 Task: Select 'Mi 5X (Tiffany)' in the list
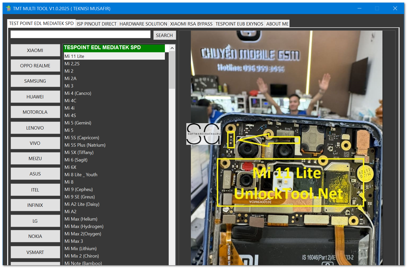click(114, 152)
